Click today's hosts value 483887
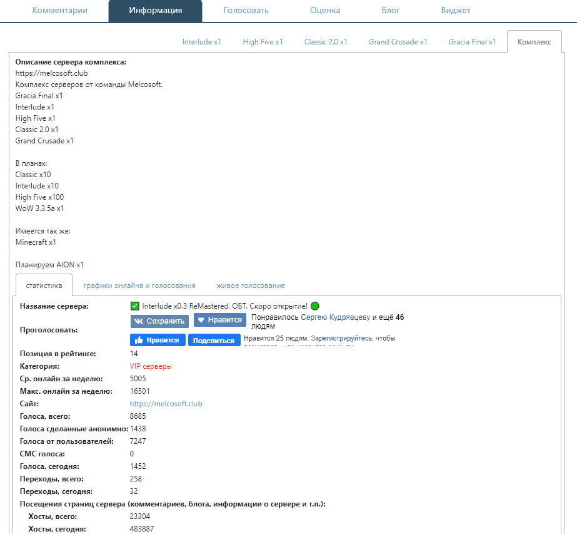Image resolution: width=577 pixels, height=534 pixels. pyautogui.click(x=142, y=529)
